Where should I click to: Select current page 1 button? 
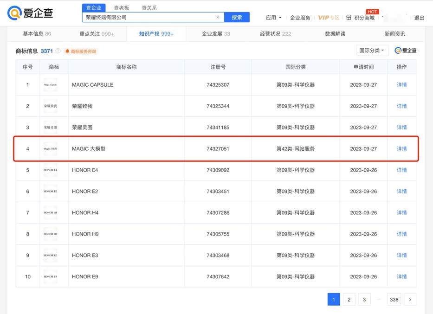pyautogui.click(x=334, y=299)
